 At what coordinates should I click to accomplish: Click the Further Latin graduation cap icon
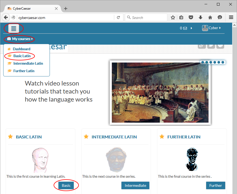point(10,71)
